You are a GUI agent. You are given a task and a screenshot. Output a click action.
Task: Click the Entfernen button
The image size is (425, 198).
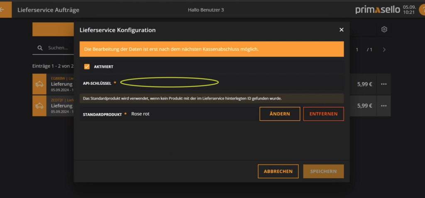pyautogui.click(x=323, y=114)
